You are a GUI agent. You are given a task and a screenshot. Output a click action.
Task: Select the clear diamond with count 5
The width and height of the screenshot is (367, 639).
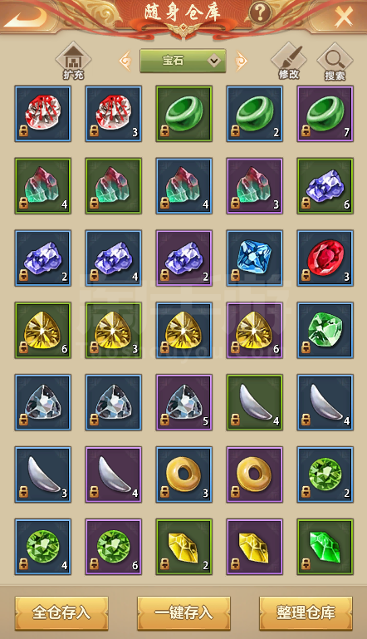tap(184, 403)
